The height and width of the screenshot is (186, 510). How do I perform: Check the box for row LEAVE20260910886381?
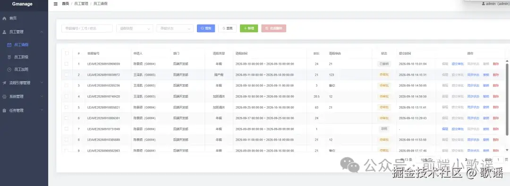[x=67, y=118]
